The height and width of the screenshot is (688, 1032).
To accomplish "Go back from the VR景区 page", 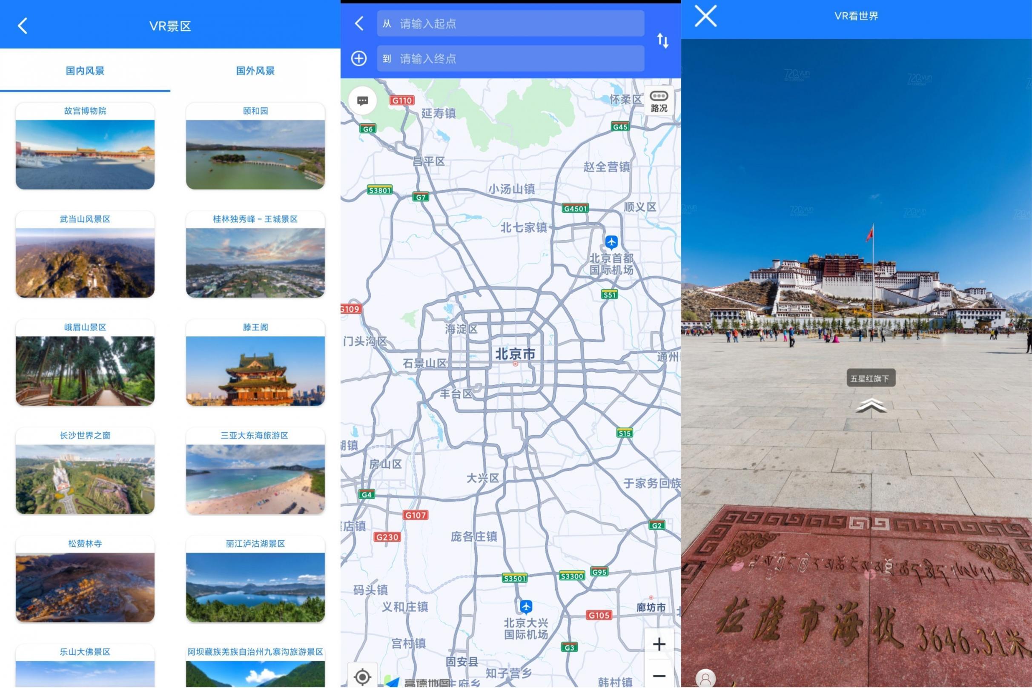I will [x=23, y=26].
